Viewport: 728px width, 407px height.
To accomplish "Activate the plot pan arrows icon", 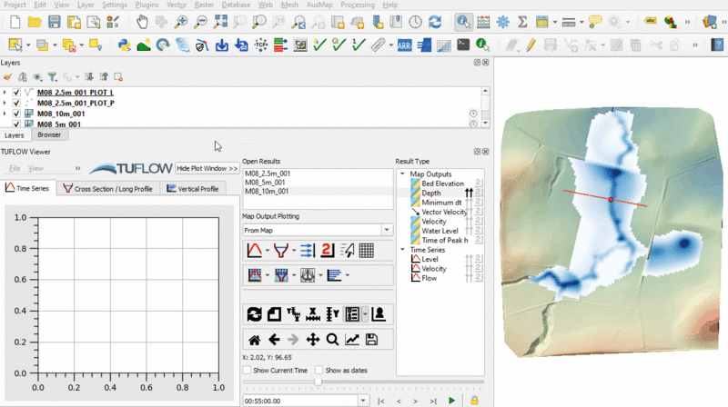I will click(x=313, y=340).
